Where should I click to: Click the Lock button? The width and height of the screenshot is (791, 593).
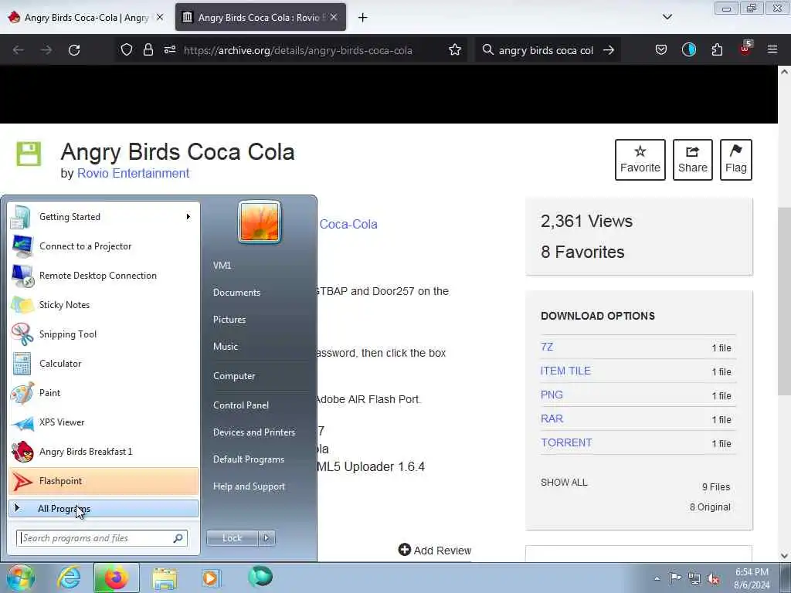[x=232, y=538]
